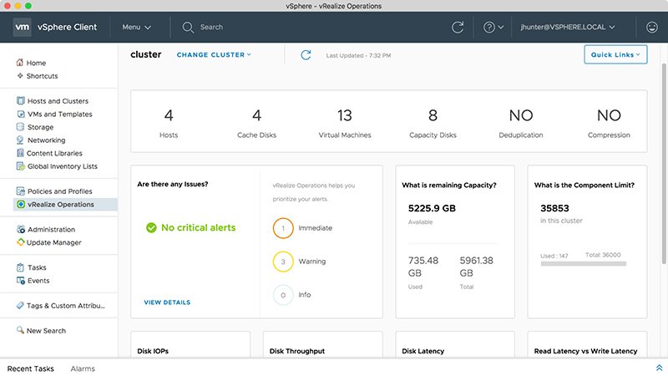Expand jhunter@VSPHERE.LOCAL user menu
This screenshot has width=668, height=376.
[566, 27]
